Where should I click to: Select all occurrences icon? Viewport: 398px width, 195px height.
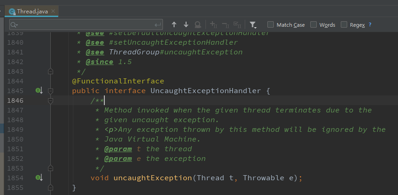[237, 24]
